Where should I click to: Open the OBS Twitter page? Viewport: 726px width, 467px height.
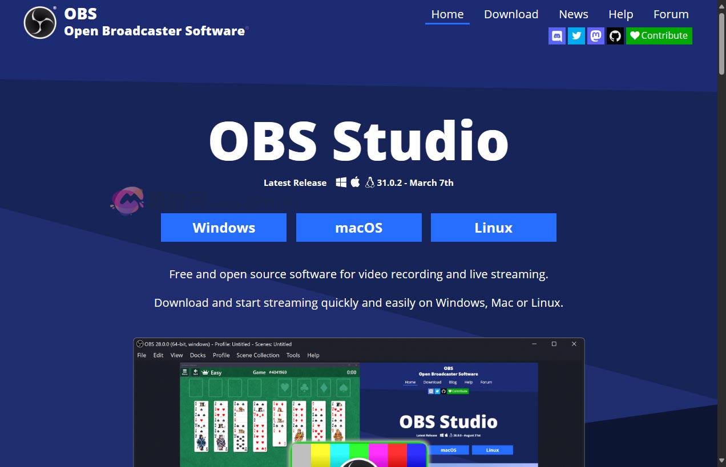coord(576,35)
